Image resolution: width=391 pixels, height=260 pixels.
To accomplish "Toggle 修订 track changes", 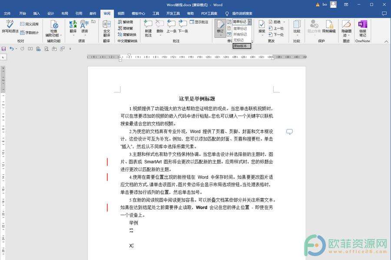I will 220,26.
